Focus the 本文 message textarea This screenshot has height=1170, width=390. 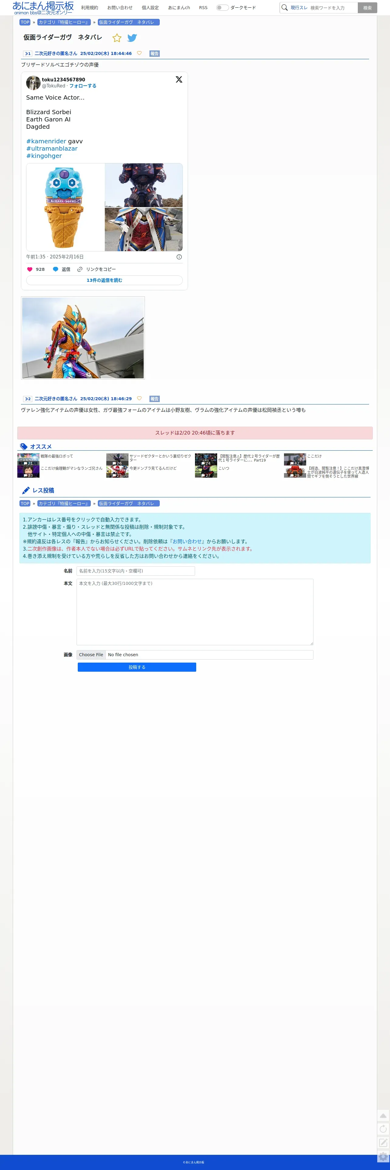click(x=195, y=612)
